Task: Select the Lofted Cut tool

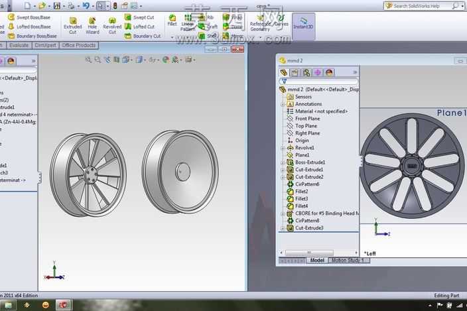Action: [139, 27]
